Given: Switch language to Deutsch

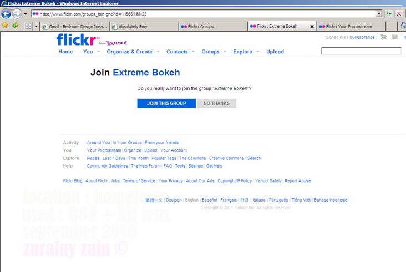Looking at the screenshot, I should (174, 200).
